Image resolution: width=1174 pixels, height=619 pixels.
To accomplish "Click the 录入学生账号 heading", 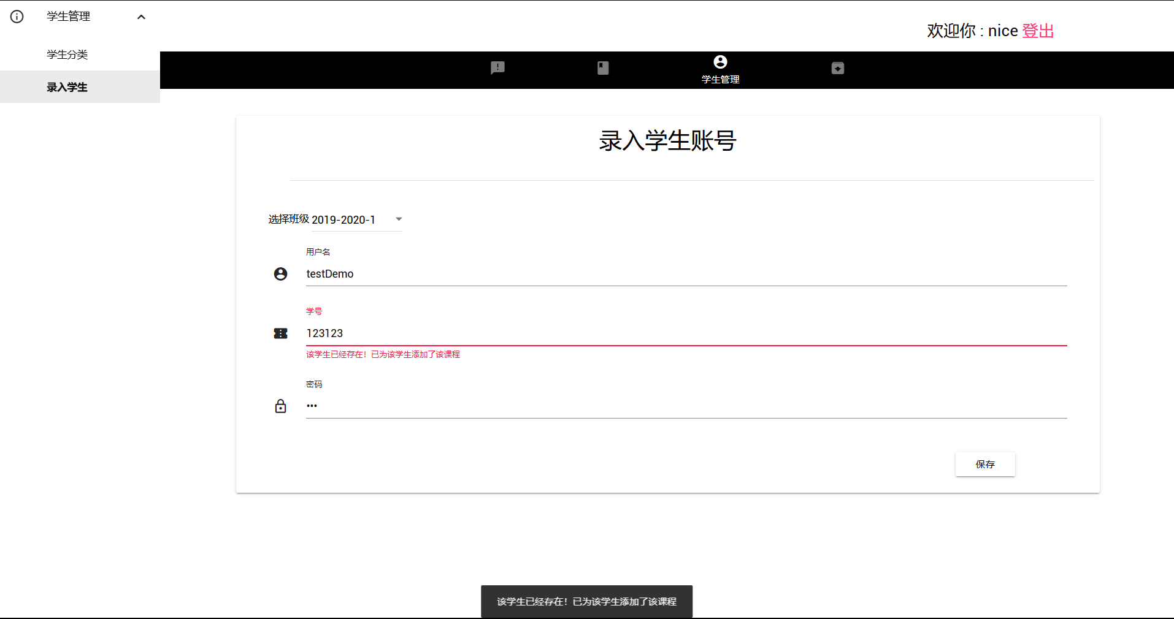I will [x=667, y=141].
